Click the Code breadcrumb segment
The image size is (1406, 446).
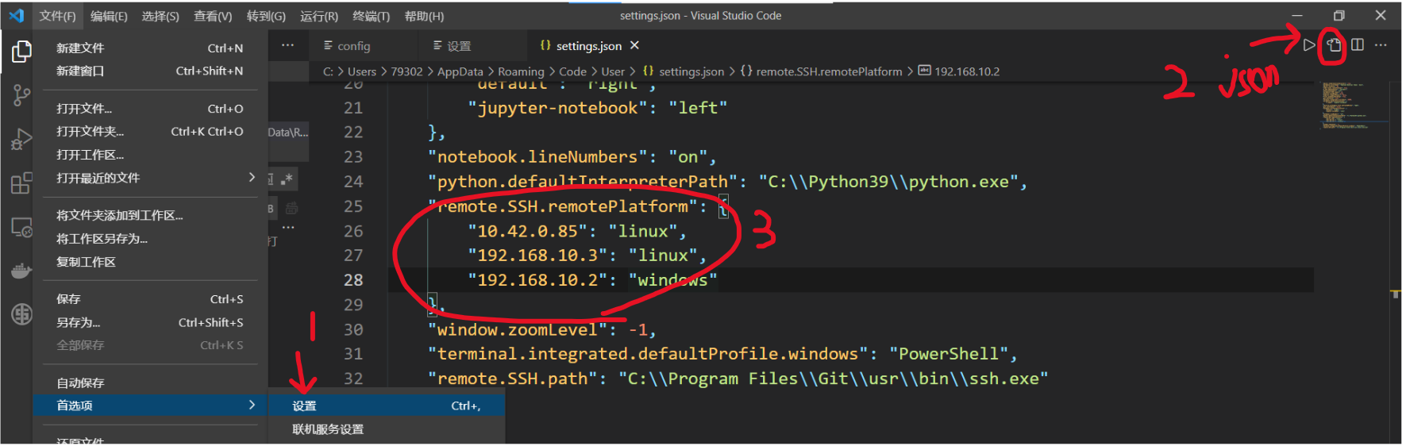coord(572,71)
